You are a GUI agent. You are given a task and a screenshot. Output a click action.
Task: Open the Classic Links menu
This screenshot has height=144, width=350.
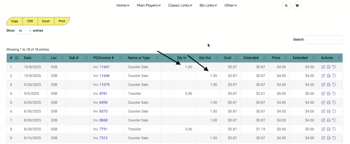(180, 5)
